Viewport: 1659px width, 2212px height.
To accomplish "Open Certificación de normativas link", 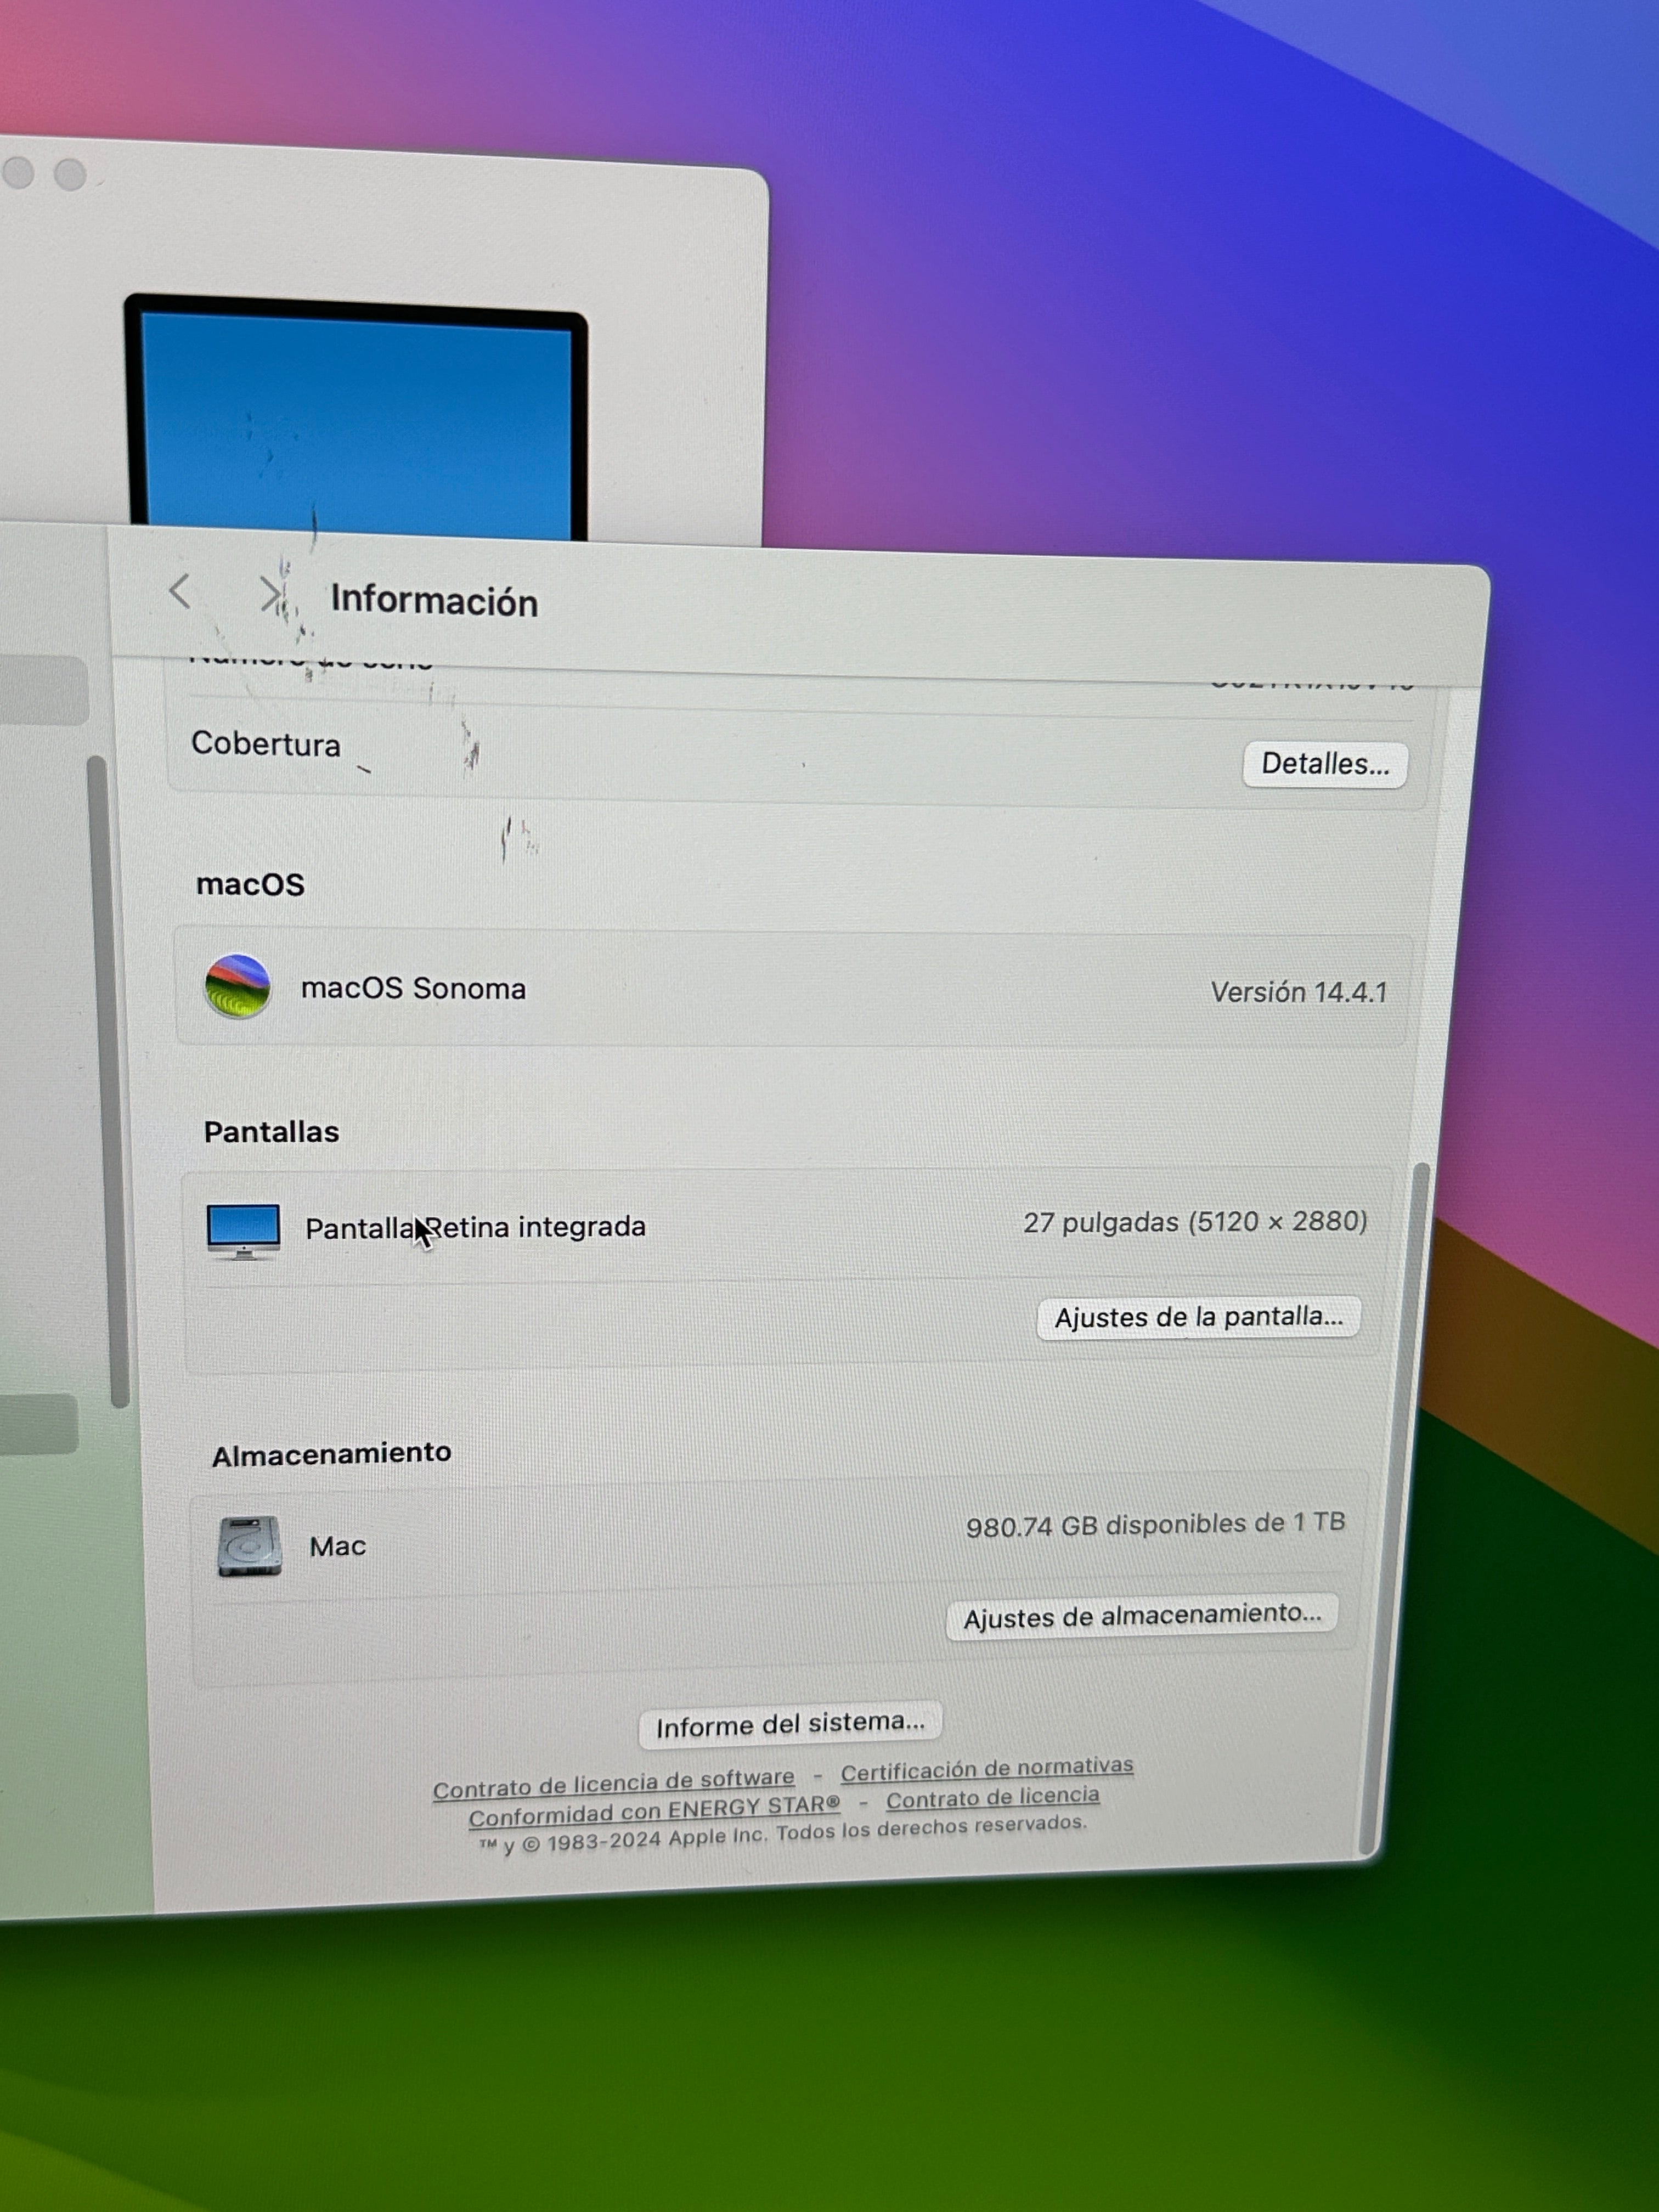I will pyautogui.click(x=986, y=1770).
